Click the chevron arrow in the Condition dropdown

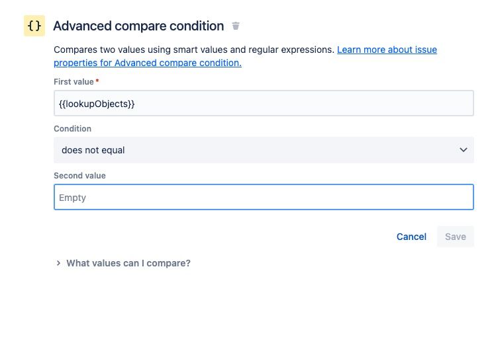(x=463, y=150)
